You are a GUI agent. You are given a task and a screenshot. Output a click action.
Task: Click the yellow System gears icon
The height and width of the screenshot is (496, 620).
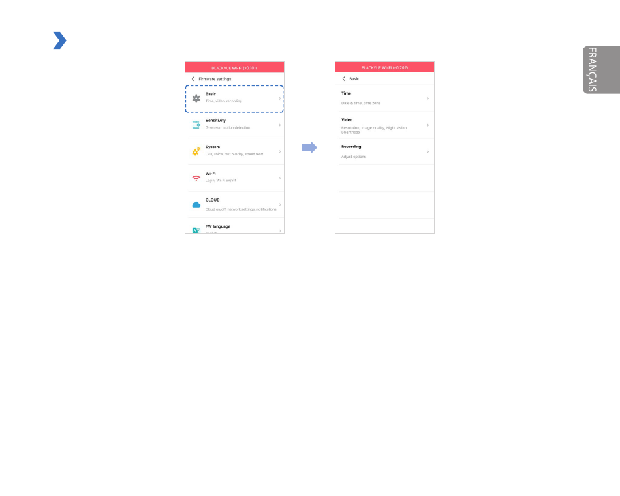[196, 151]
